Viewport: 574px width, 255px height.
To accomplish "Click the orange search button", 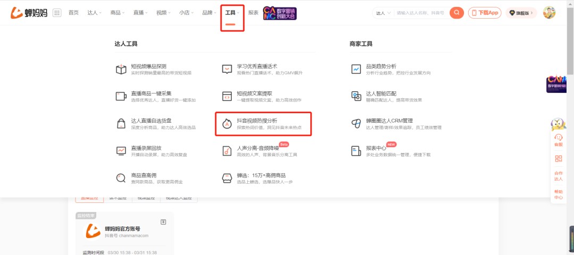I will (457, 13).
